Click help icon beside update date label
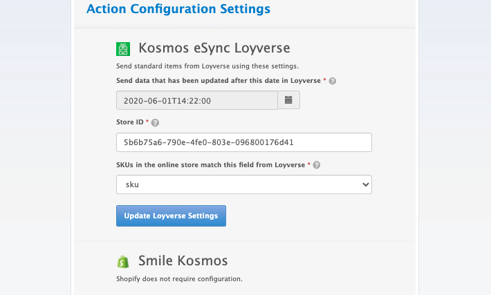 click(x=333, y=81)
